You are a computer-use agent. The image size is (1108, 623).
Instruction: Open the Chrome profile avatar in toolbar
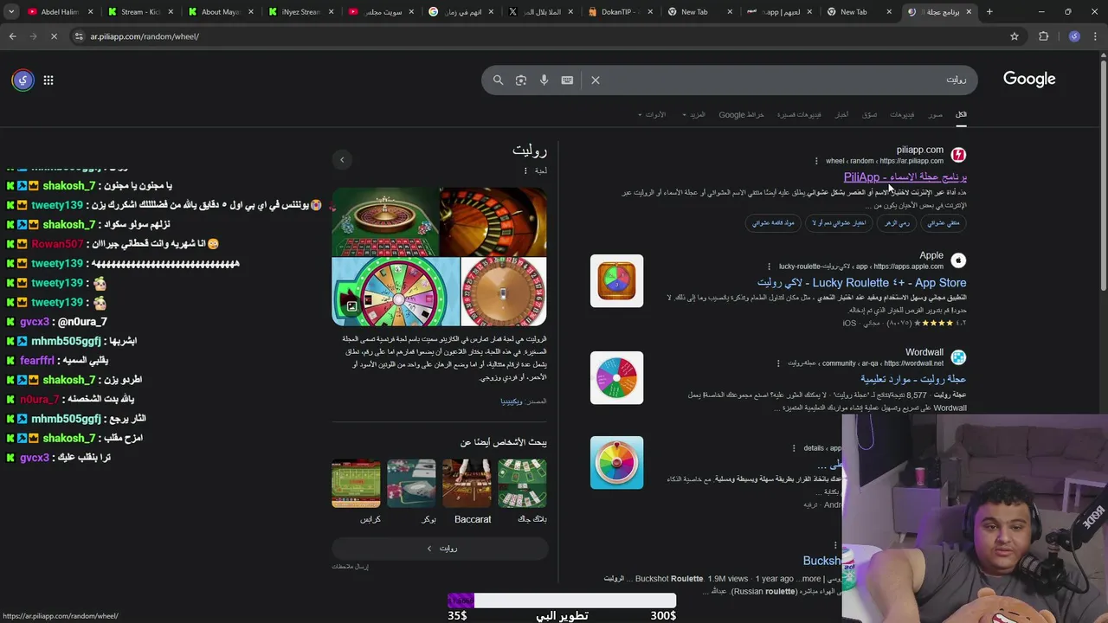[1074, 36]
